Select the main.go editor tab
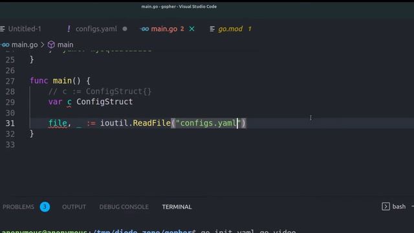 click(x=164, y=28)
